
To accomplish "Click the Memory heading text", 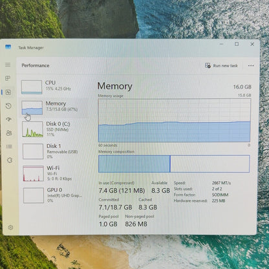I will click(x=115, y=86).
